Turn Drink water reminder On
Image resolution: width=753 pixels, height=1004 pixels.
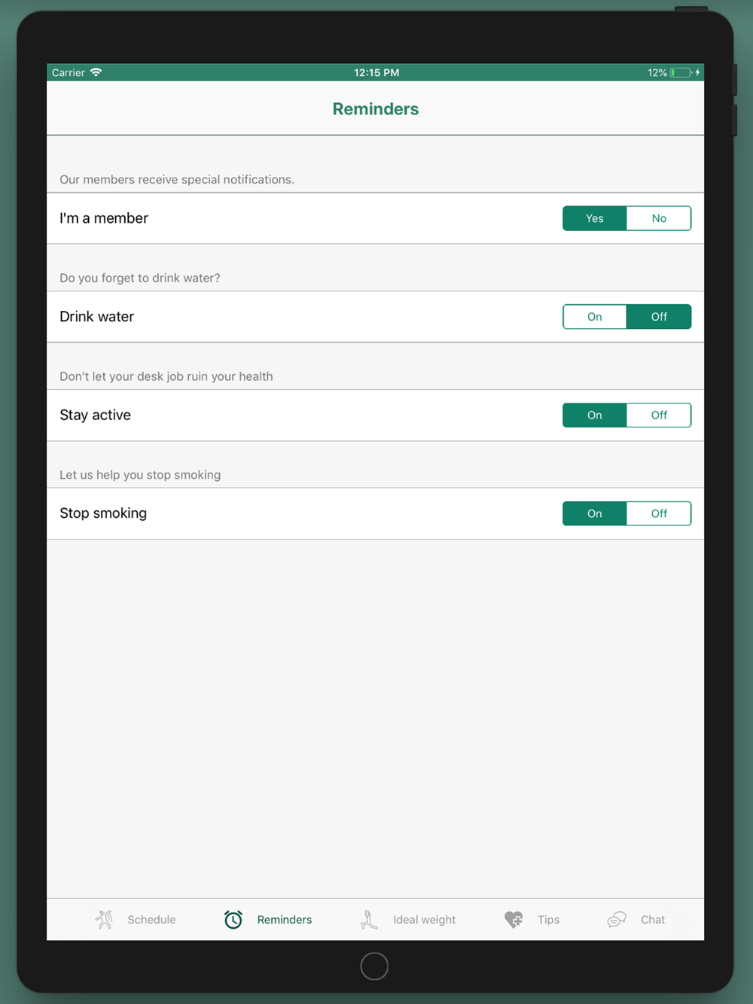(x=595, y=317)
